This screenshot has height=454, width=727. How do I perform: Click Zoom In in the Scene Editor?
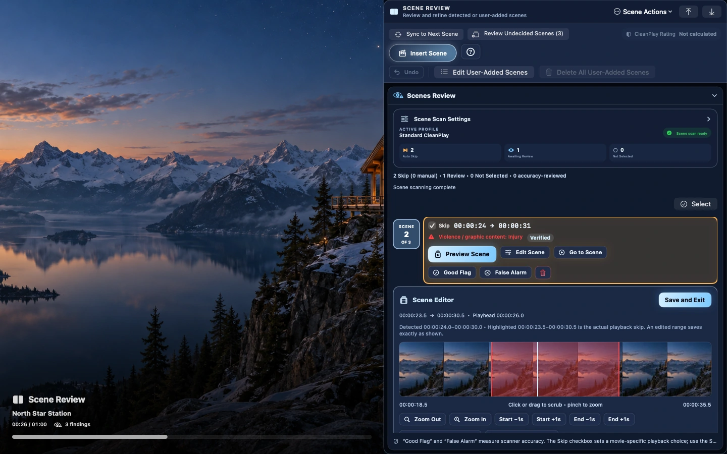click(x=470, y=419)
